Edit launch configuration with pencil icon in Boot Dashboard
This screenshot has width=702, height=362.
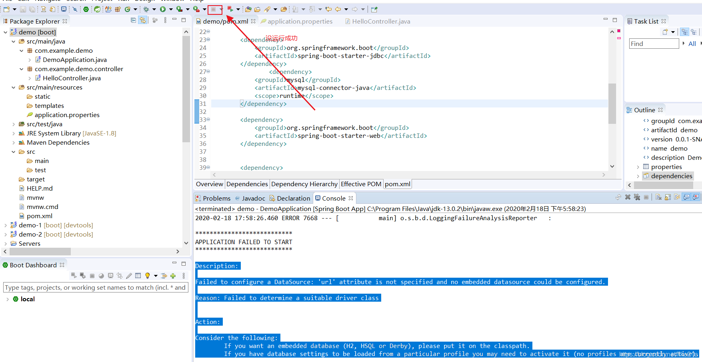130,276
